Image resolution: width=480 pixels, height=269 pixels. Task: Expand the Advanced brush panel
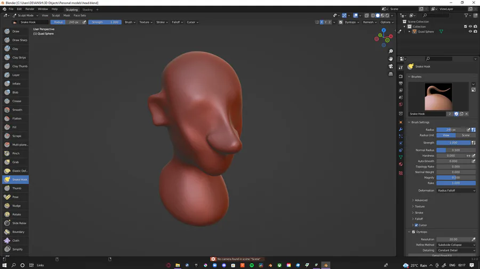(421, 200)
